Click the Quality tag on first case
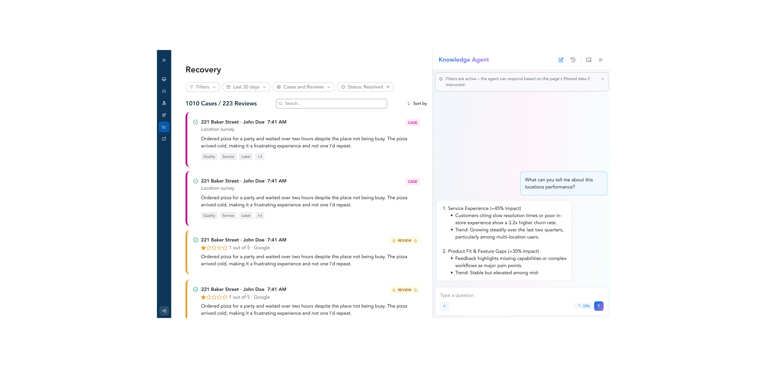The height and width of the screenshot is (368, 768). [x=209, y=157]
